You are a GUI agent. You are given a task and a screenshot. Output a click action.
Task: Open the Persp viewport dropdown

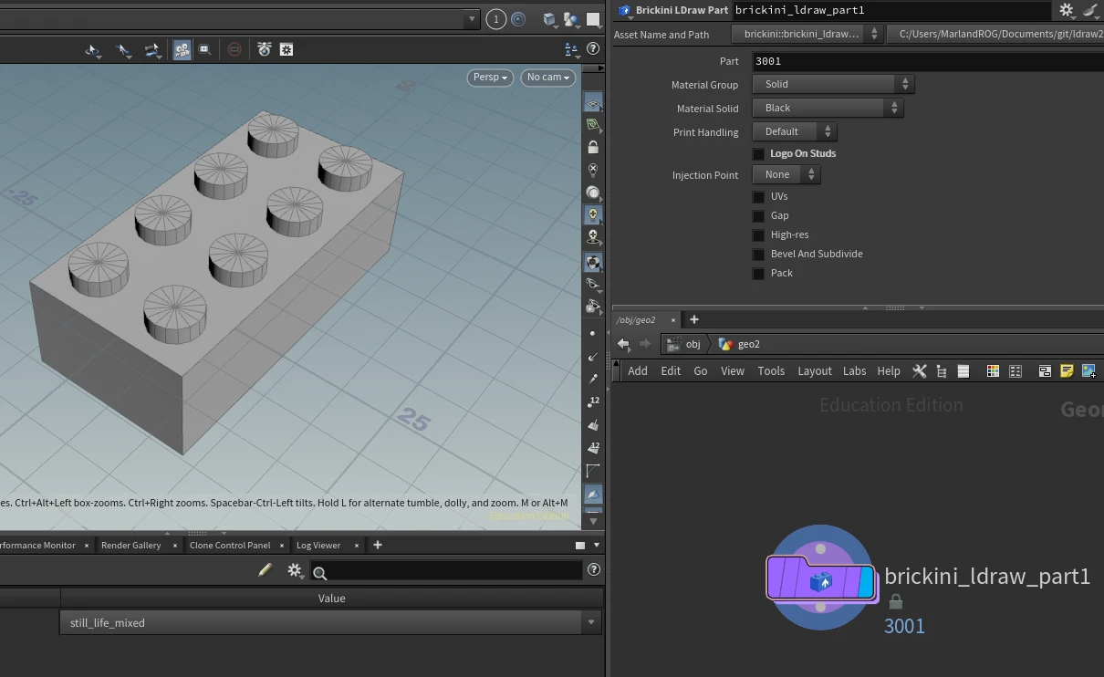[x=490, y=78]
